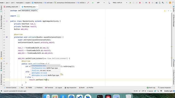Click the App Inspection button
Viewport: 175px width, 98px height.
click(x=71, y=88)
